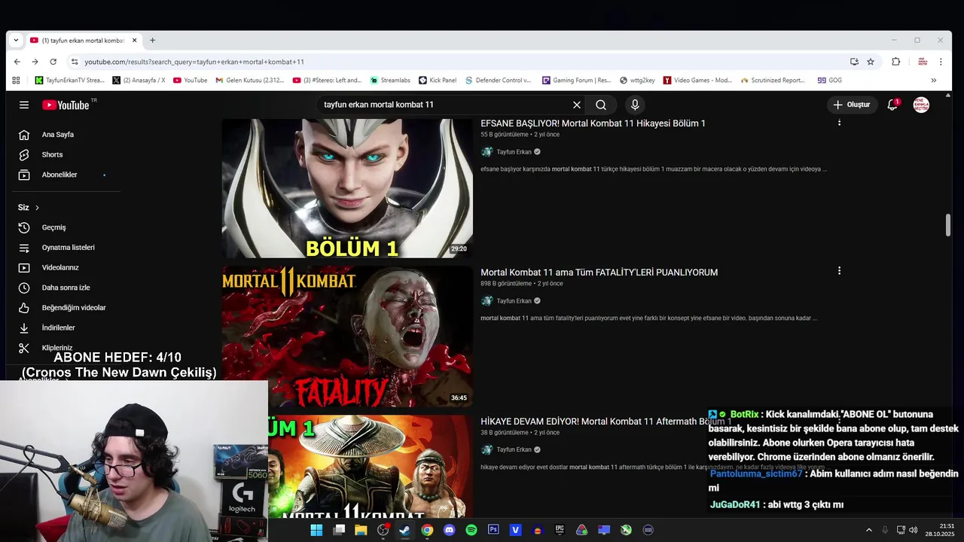Open File Explorer from the taskbar
The width and height of the screenshot is (964, 542).
click(361, 530)
